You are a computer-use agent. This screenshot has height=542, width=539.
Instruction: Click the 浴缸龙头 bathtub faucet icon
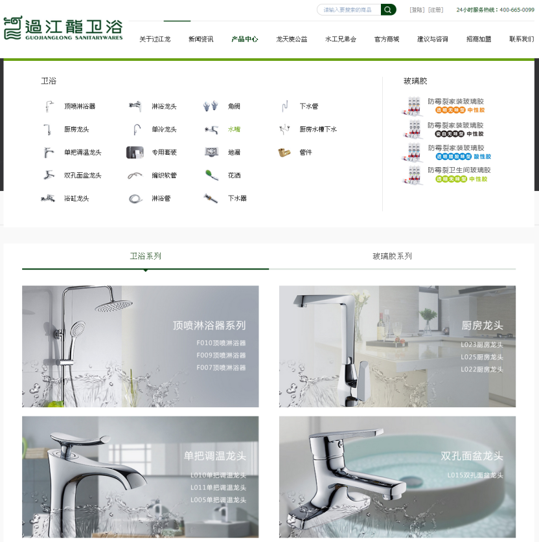tap(48, 198)
